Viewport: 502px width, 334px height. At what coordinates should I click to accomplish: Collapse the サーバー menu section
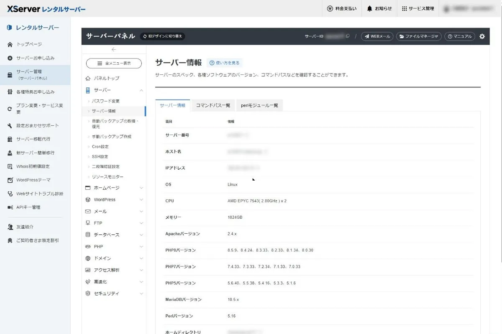click(114, 90)
